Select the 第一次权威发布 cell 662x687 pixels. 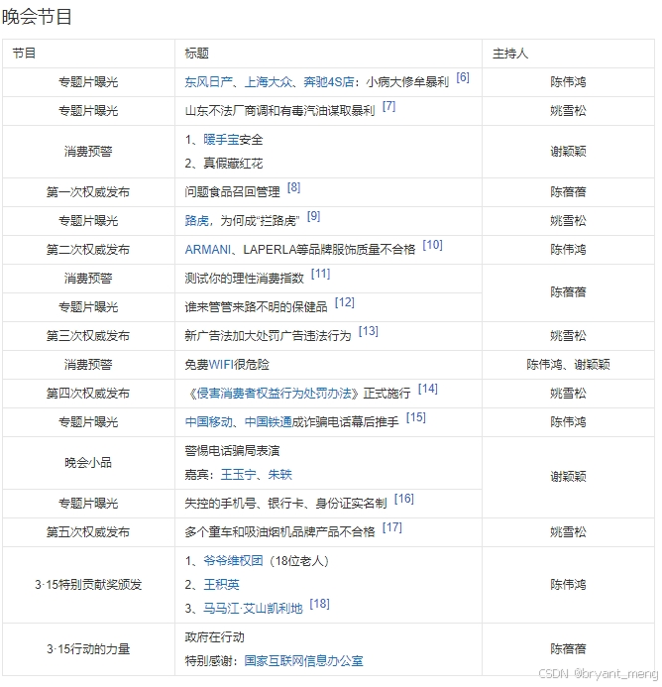(x=88, y=192)
